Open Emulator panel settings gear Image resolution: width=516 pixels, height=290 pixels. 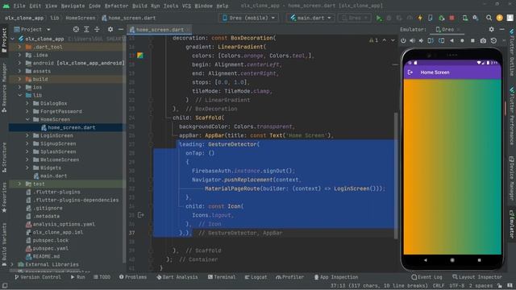point(491,29)
